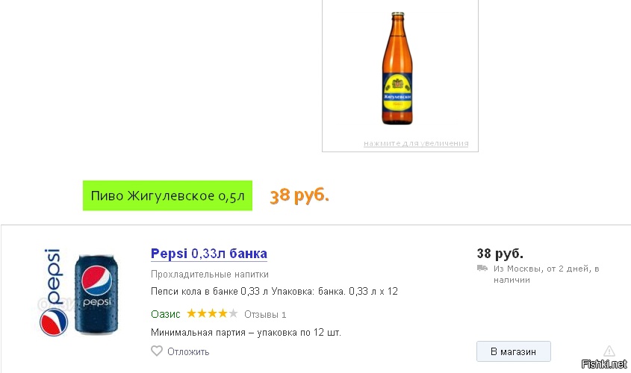Click the 'нажмите для увеличения' link
The width and height of the screenshot is (631, 373).
pos(416,143)
